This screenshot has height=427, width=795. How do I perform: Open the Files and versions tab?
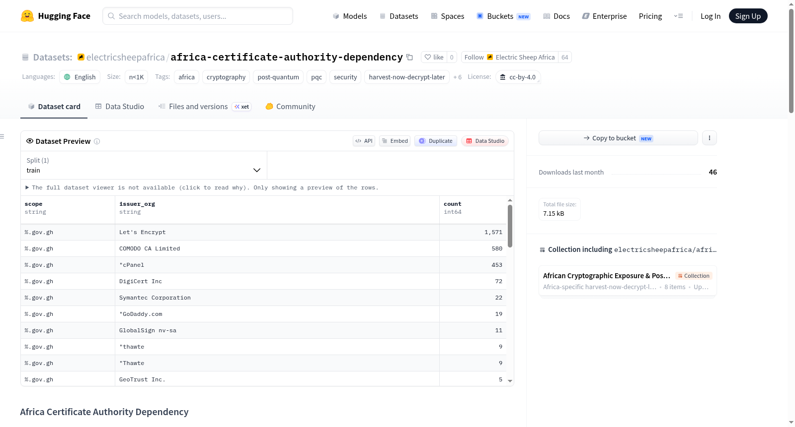point(205,106)
